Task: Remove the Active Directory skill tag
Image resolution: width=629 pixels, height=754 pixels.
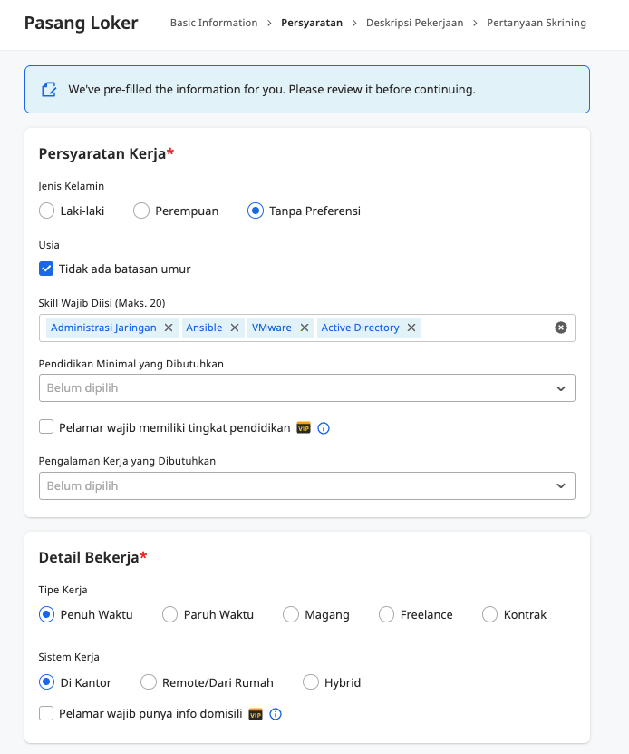Action: point(411,328)
